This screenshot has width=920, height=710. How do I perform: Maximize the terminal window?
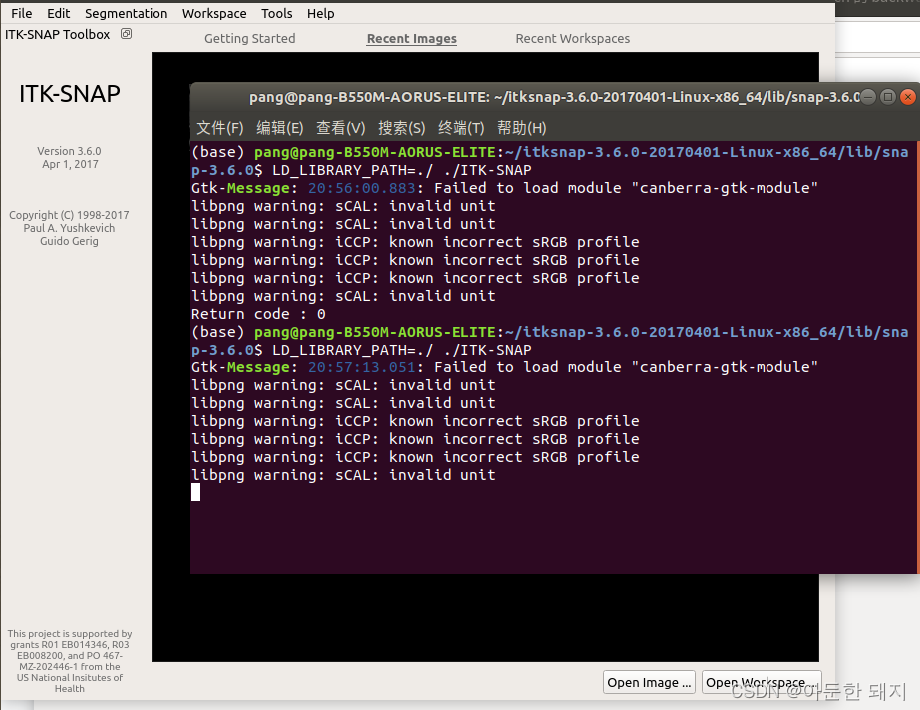click(888, 97)
